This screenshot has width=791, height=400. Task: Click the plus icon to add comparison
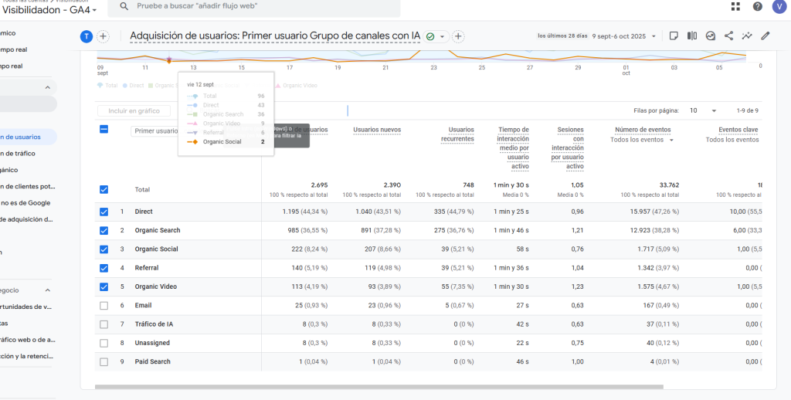[103, 36]
